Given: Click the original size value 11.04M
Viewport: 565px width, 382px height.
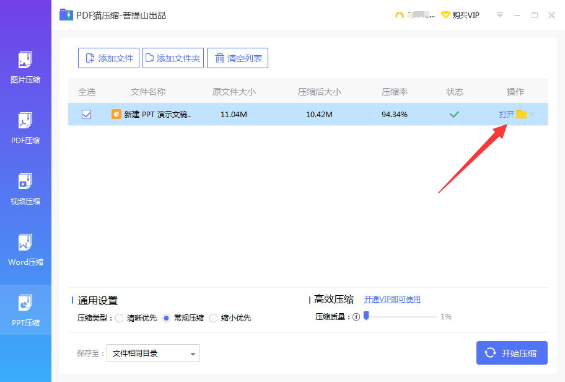Looking at the screenshot, I should point(234,114).
